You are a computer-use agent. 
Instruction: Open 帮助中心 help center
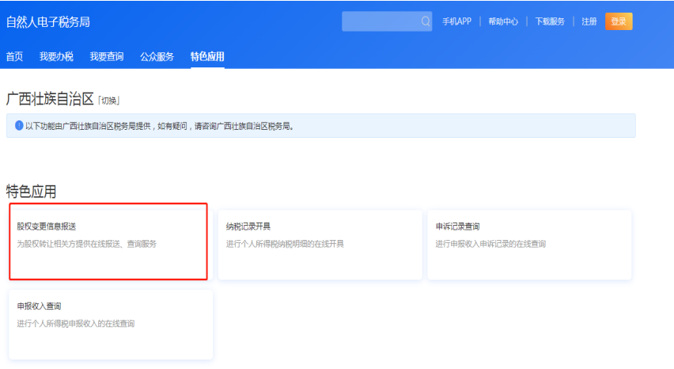pyautogui.click(x=503, y=21)
